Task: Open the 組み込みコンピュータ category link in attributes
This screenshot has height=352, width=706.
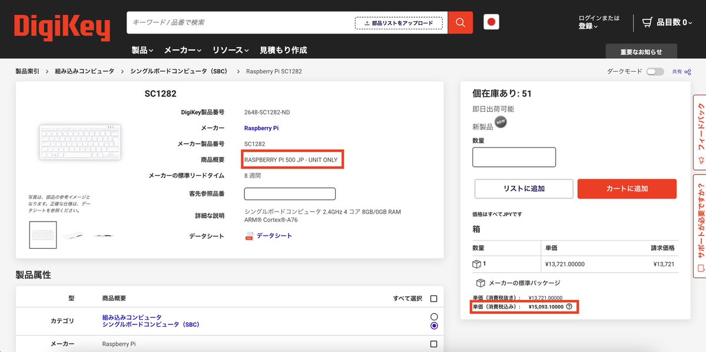Action: click(x=132, y=317)
